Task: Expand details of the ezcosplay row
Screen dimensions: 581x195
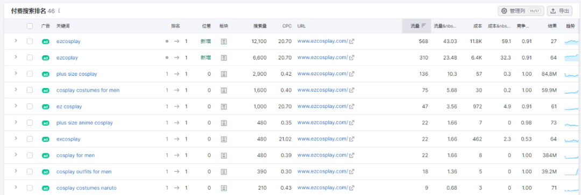Action: coord(16,41)
